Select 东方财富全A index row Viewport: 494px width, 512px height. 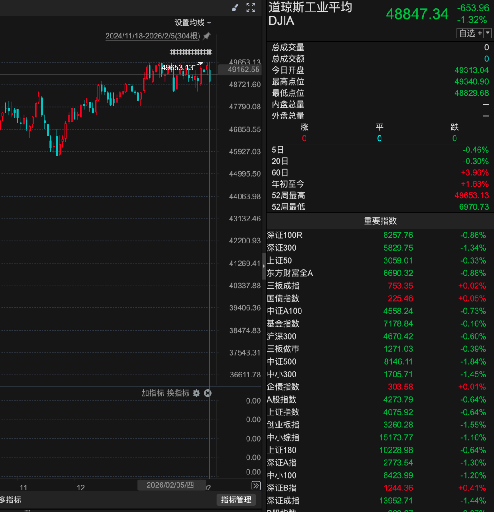(380, 273)
